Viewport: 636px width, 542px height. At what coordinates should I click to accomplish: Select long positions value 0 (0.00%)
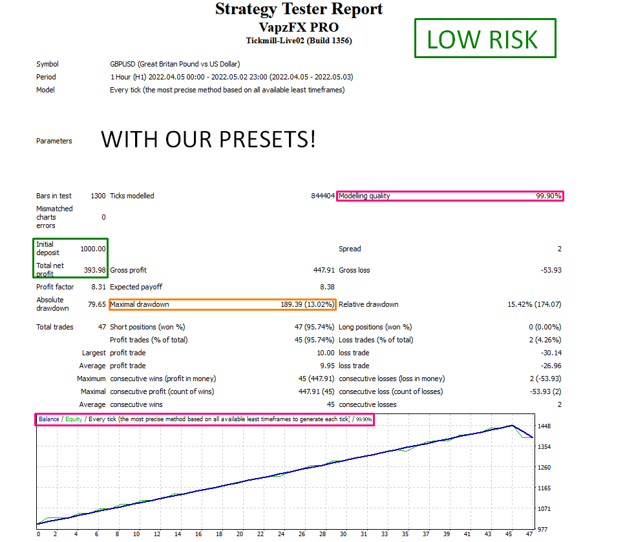coord(545,327)
